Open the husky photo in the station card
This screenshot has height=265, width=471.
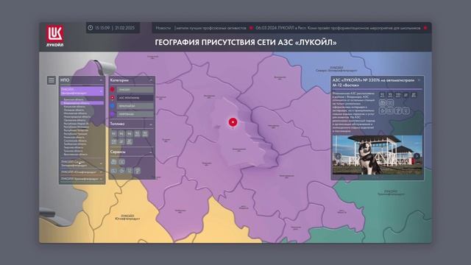378,155
